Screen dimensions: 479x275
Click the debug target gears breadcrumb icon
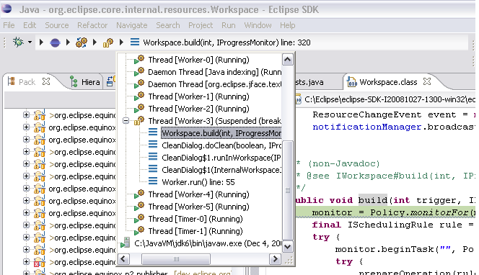click(x=82, y=42)
